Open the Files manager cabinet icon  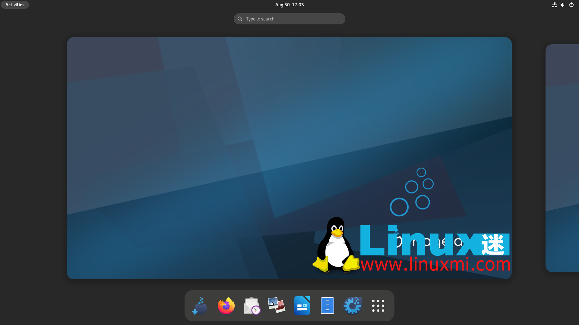click(x=327, y=306)
